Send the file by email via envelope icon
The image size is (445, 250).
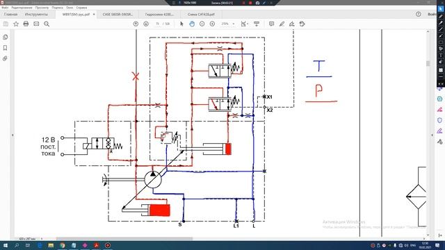pyautogui.click(x=36, y=24)
